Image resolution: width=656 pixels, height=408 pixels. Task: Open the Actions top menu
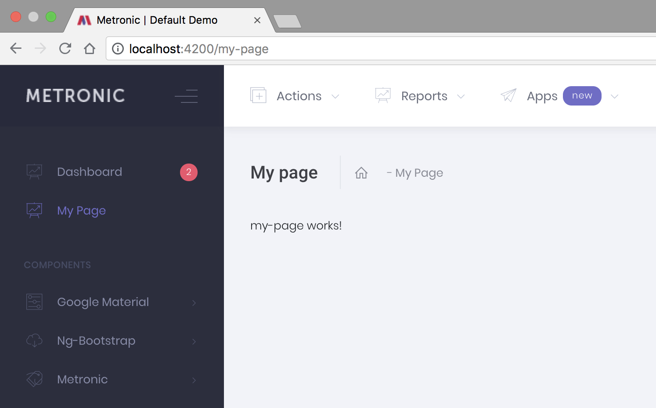click(299, 96)
